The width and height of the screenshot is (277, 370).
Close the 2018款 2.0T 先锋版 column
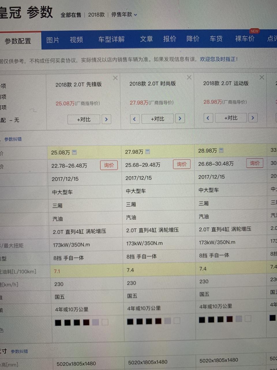click(115, 78)
